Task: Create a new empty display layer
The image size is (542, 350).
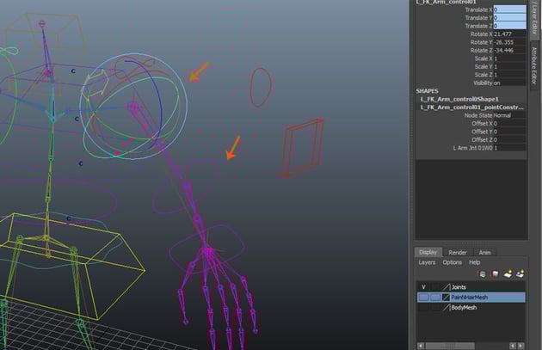Action: pos(508,273)
